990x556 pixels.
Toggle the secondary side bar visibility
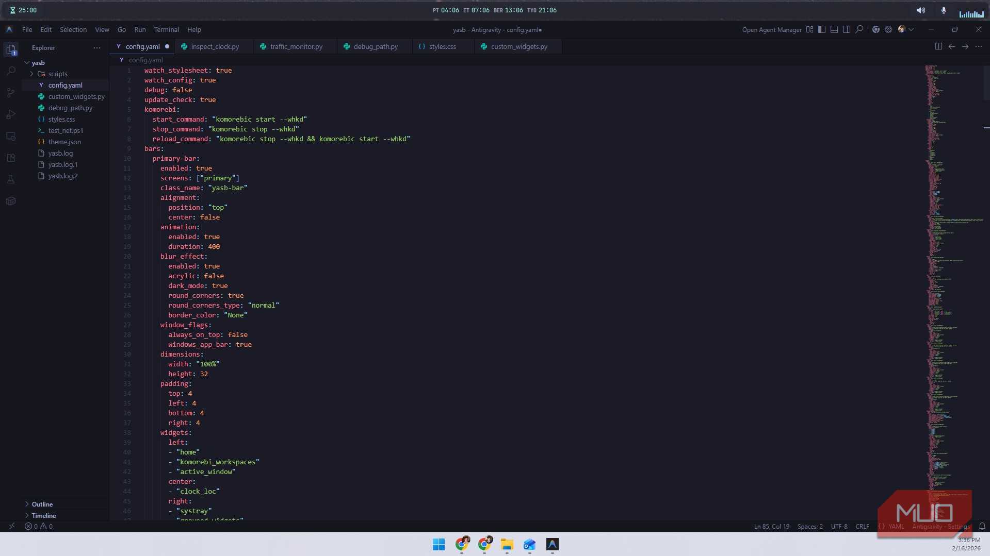click(847, 30)
